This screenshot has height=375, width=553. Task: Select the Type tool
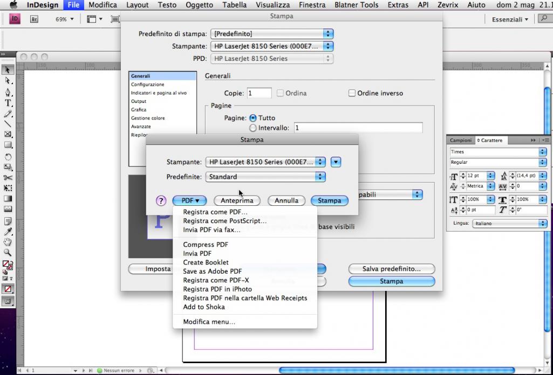click(8, 103)
